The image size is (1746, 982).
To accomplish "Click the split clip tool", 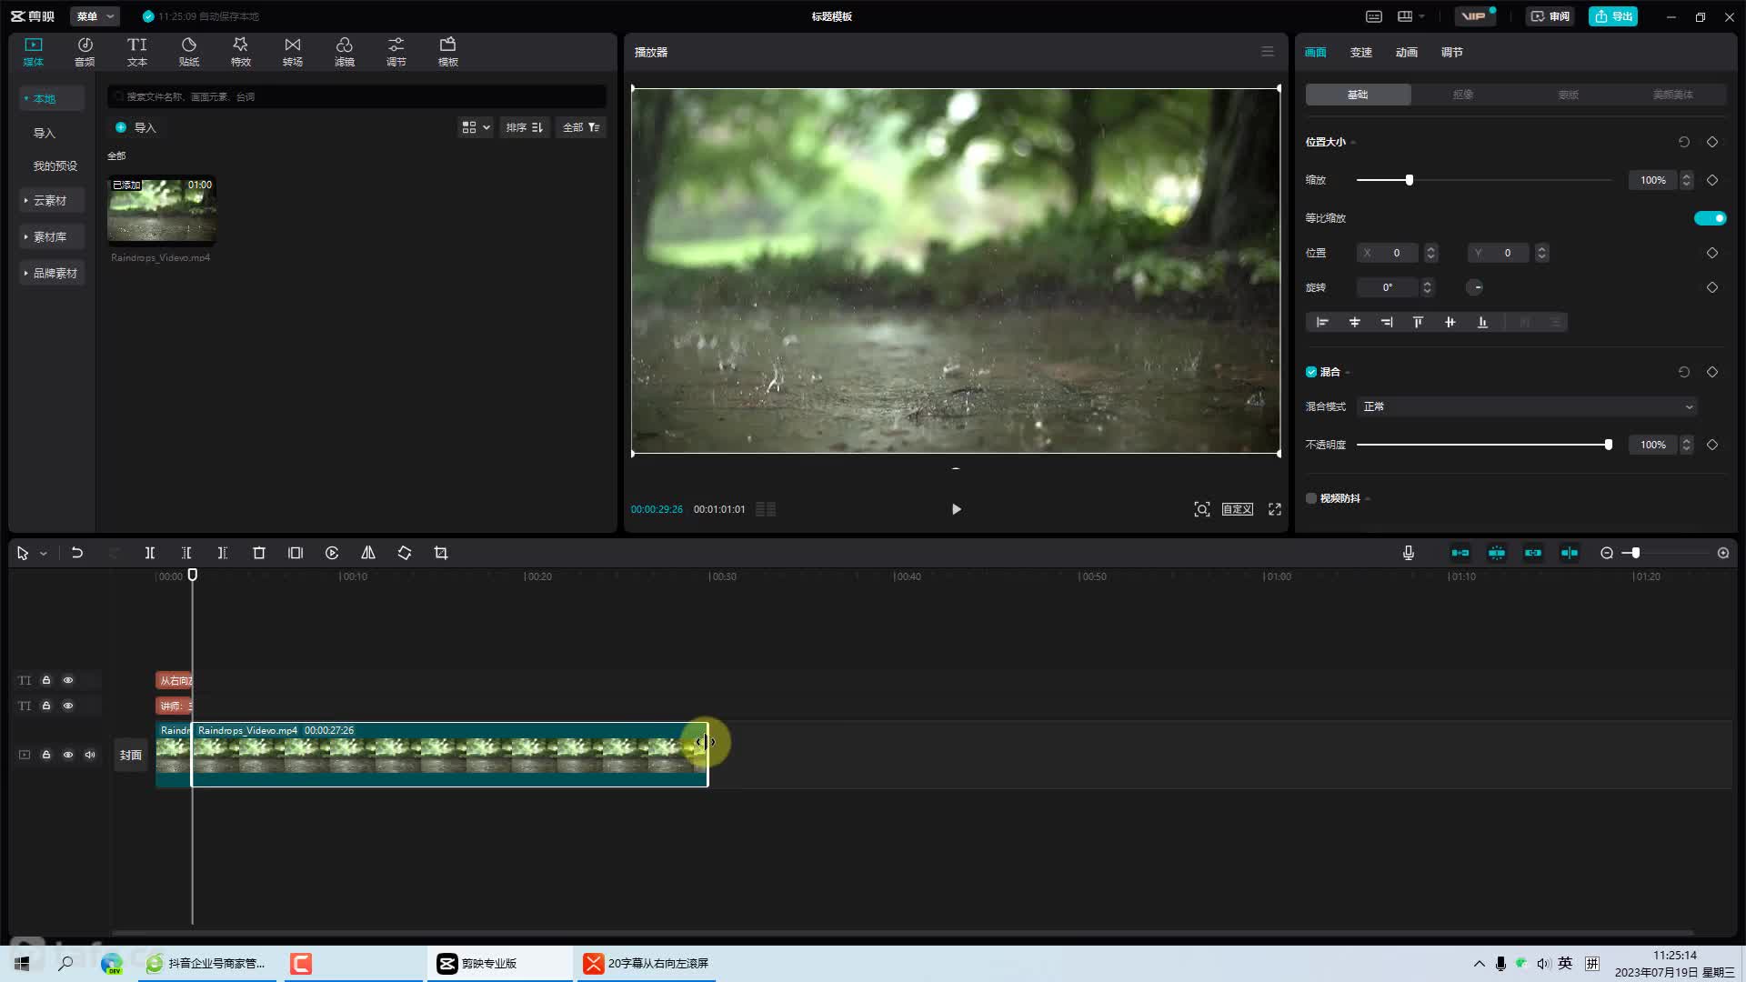I will point(150,553).
